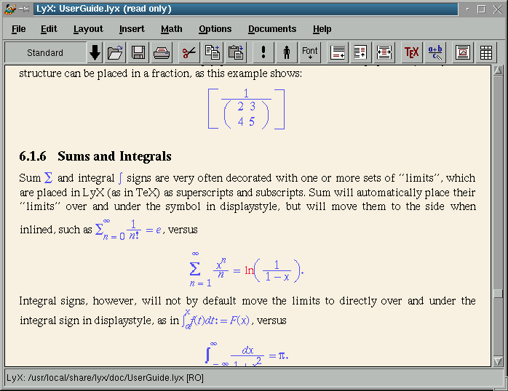Click the Print document icon
Image resolution: width=508 pixels, height=391 pixels.
(x=162, y=52)
